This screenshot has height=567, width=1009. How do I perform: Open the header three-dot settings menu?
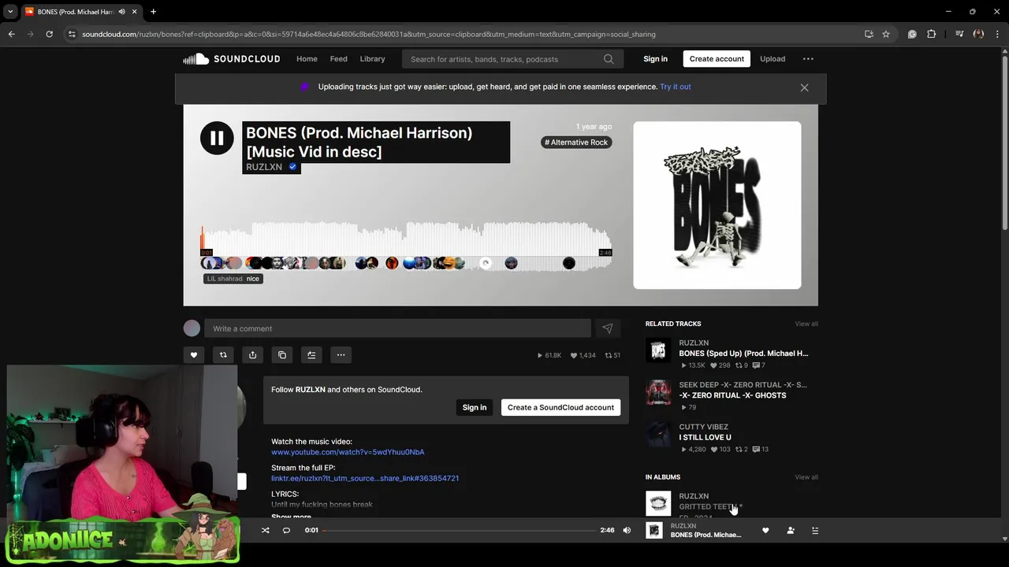[x=808, y=59]
